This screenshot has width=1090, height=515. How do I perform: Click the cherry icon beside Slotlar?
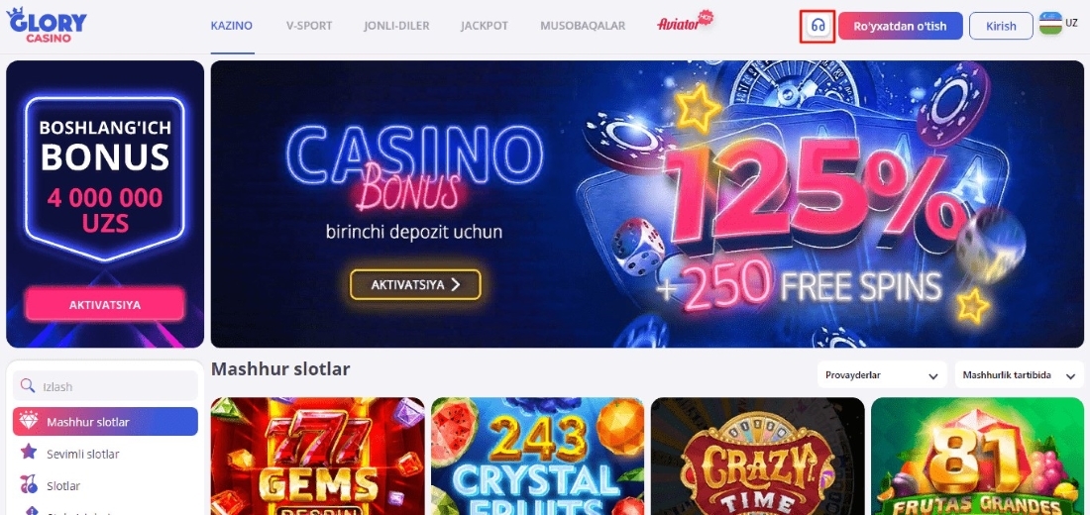(29, 485)
